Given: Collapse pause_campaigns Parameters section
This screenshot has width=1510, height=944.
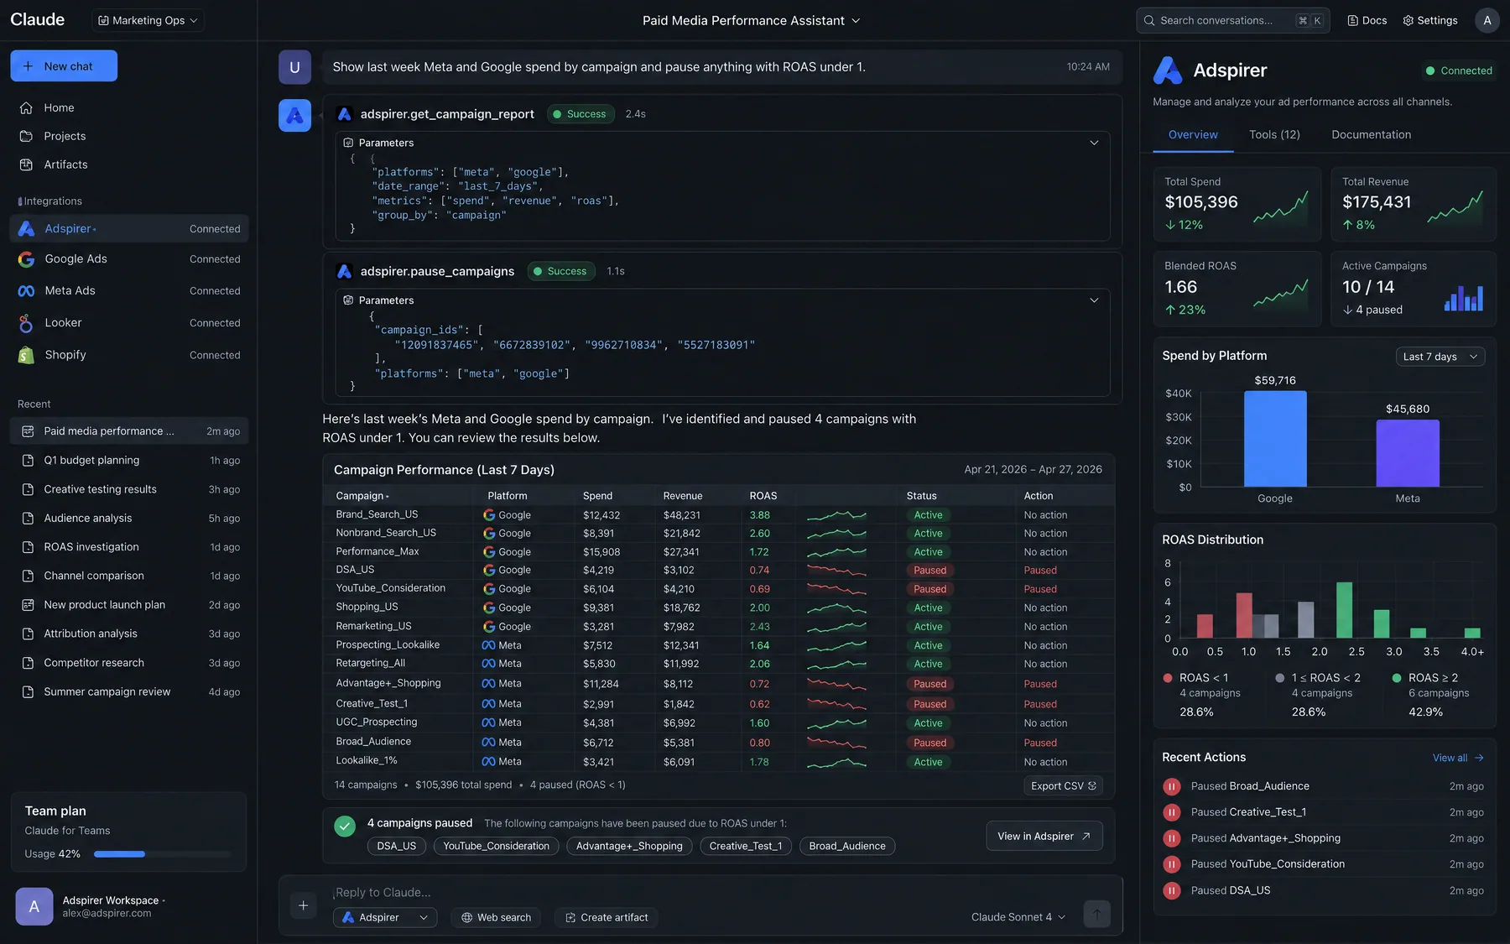Looking at the screenshot, I should pyautogui.click(x=1094, y=300).
